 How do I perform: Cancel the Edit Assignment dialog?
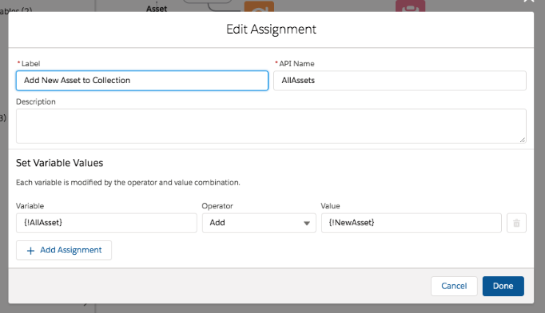tap(454, 286)
